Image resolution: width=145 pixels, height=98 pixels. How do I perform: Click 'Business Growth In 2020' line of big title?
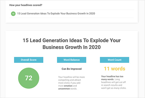72,47
